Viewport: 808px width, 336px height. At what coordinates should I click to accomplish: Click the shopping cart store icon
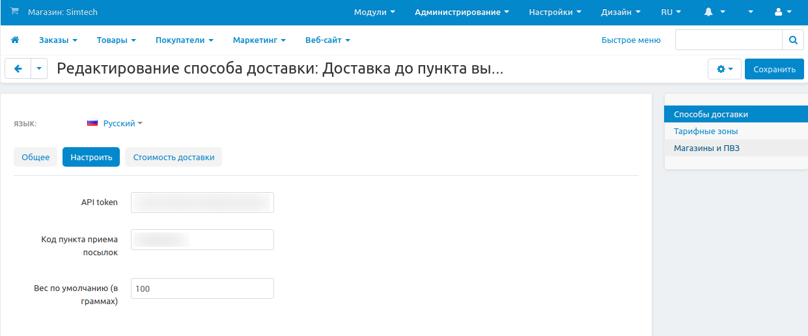14,12
